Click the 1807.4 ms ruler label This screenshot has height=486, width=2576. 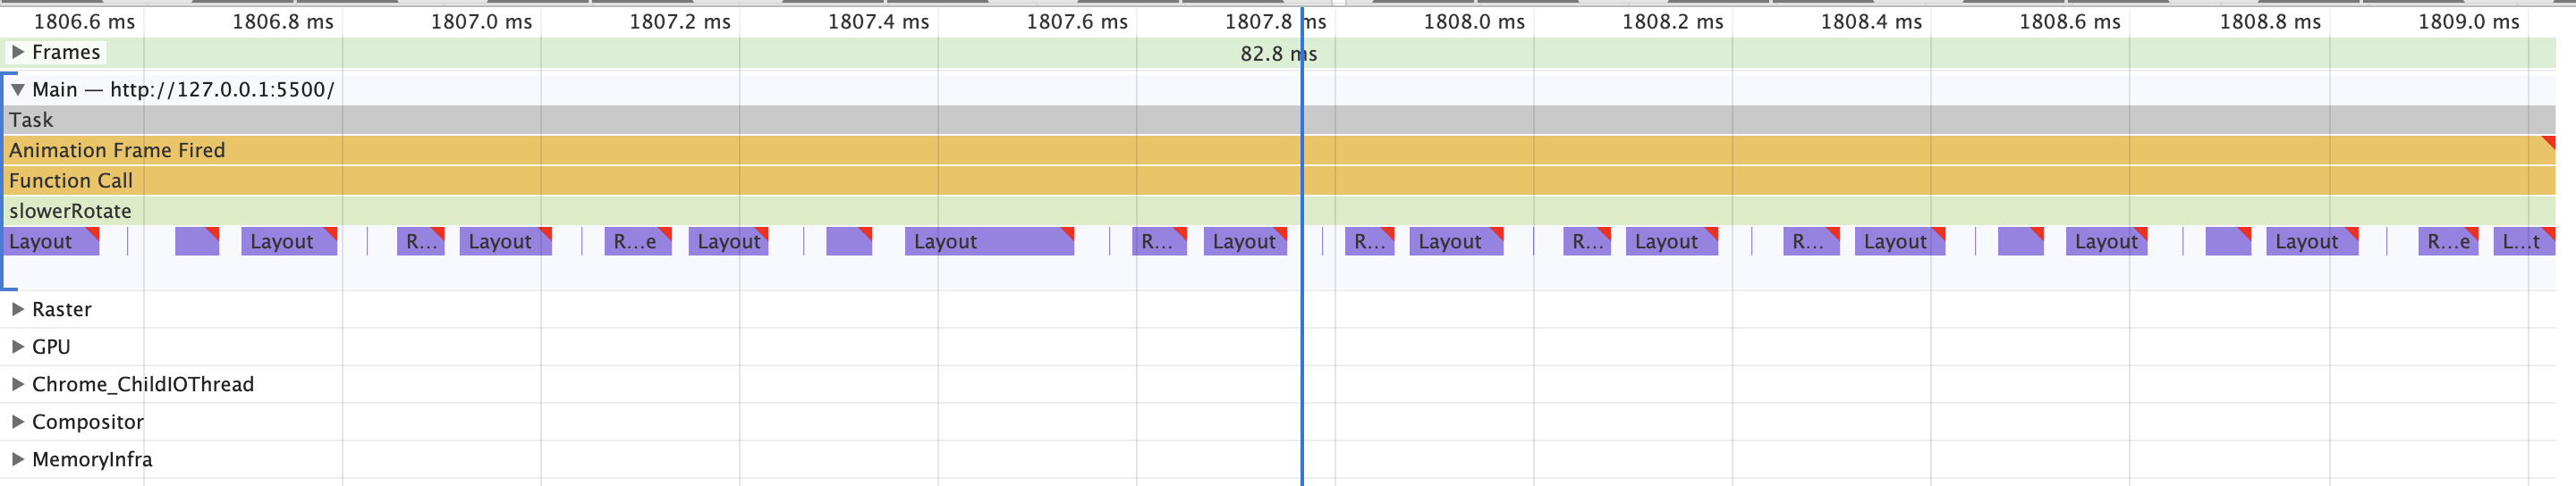878,22
